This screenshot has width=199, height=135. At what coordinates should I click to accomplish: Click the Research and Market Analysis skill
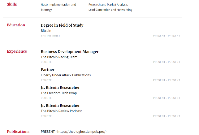point(108,5)
